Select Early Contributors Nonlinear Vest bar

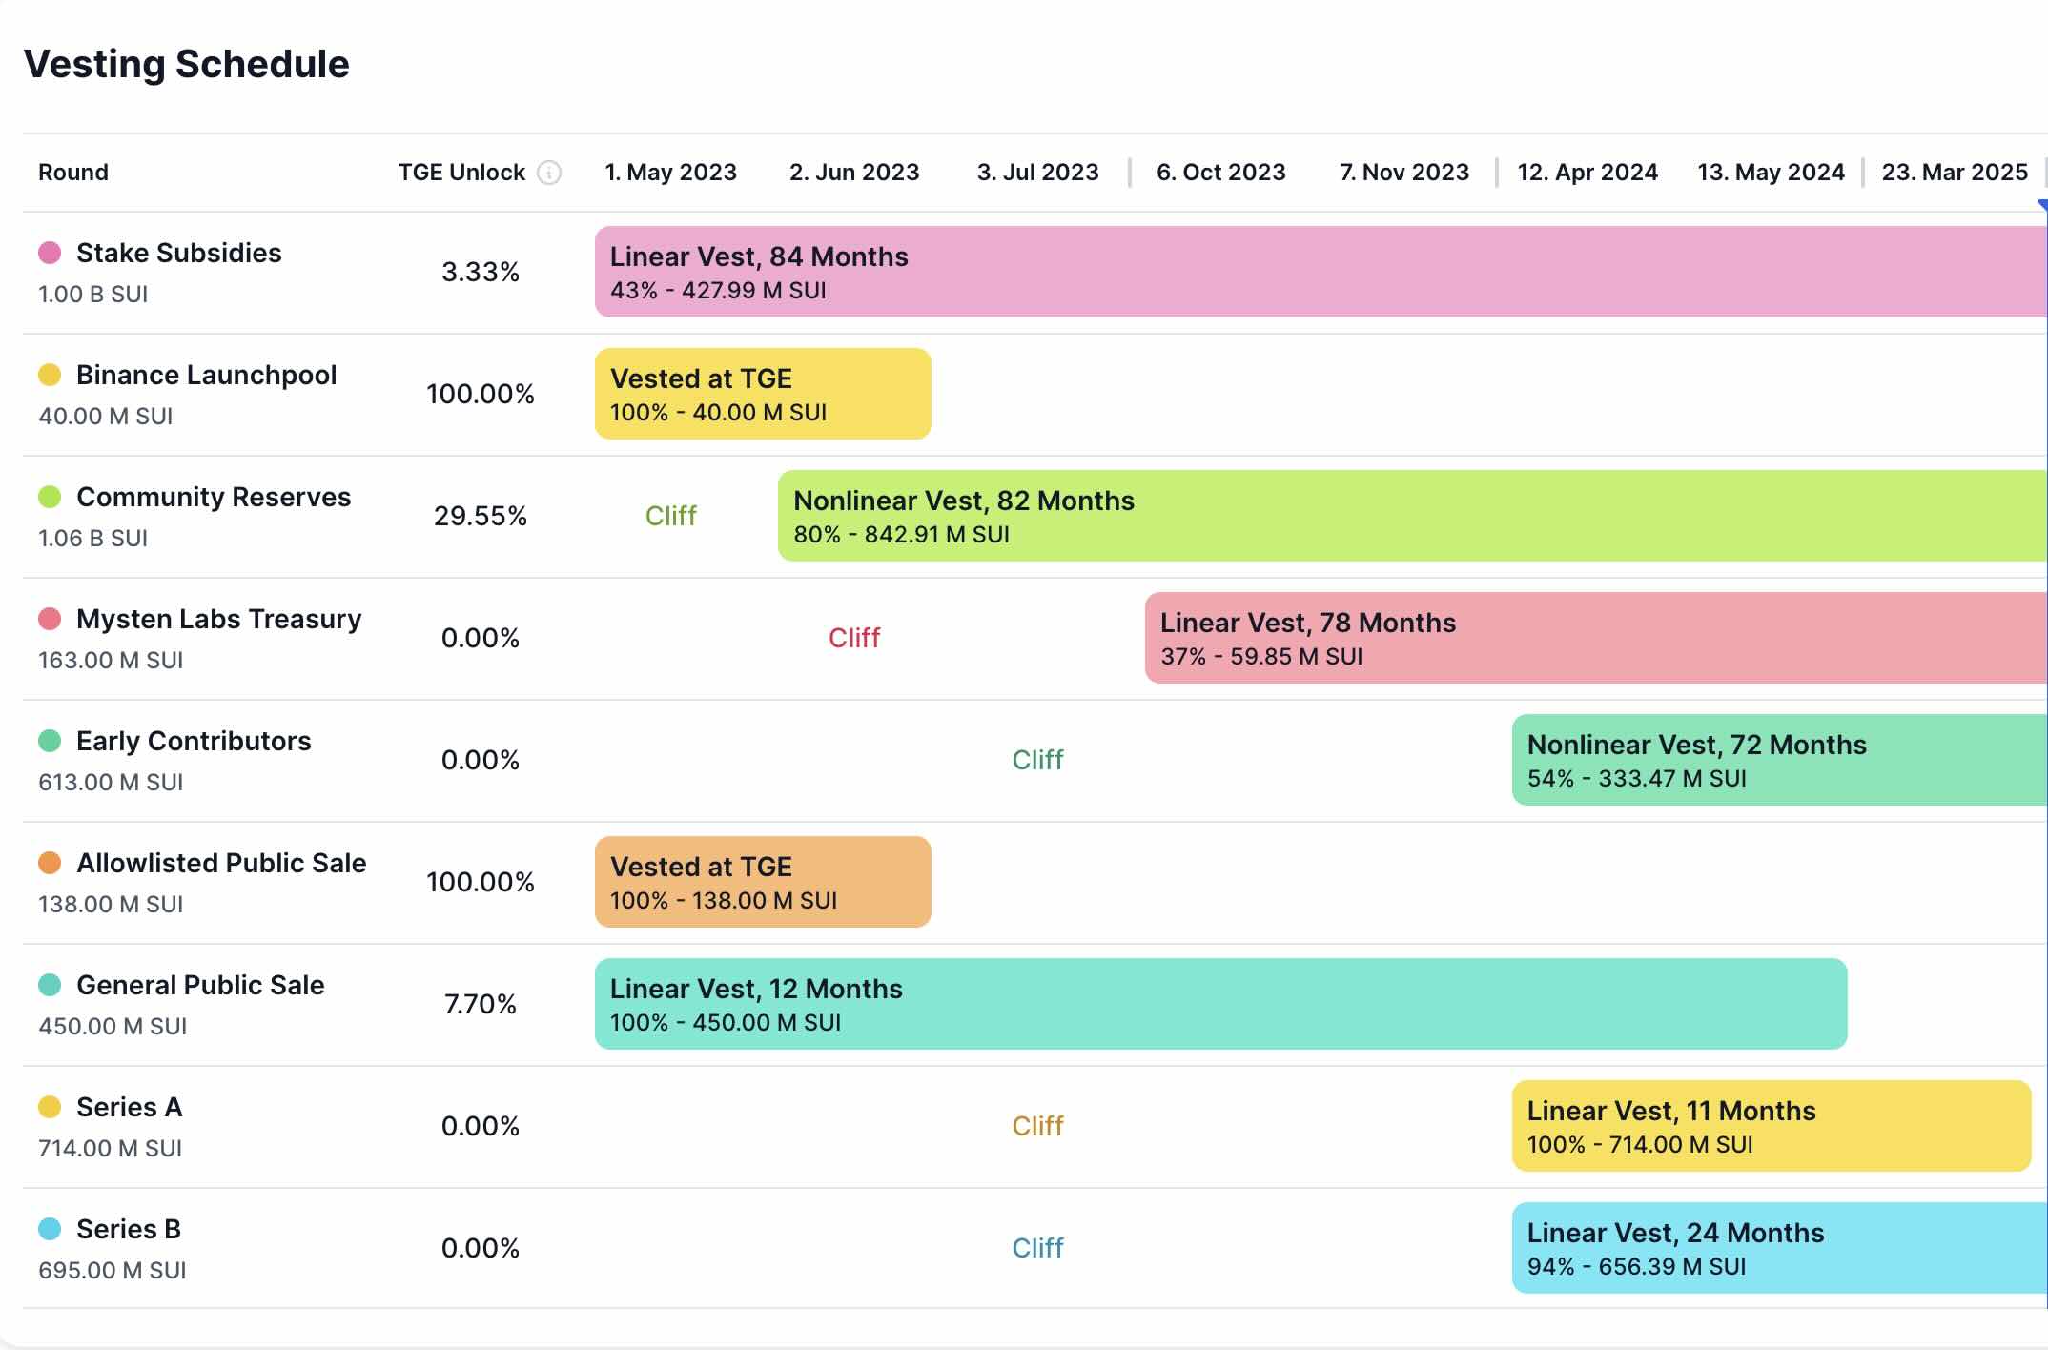(1778, 760)
